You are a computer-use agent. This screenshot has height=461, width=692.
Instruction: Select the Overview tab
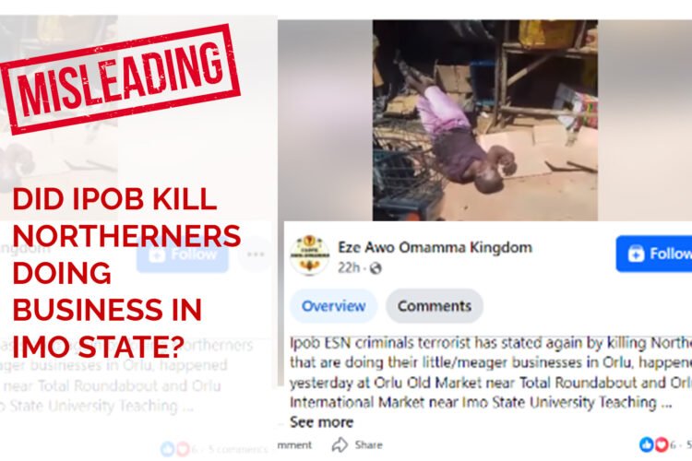334,306
